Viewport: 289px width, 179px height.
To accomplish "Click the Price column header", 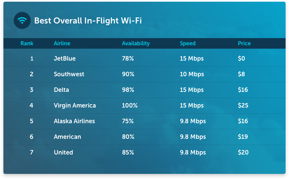I will (x=244, y=44).
